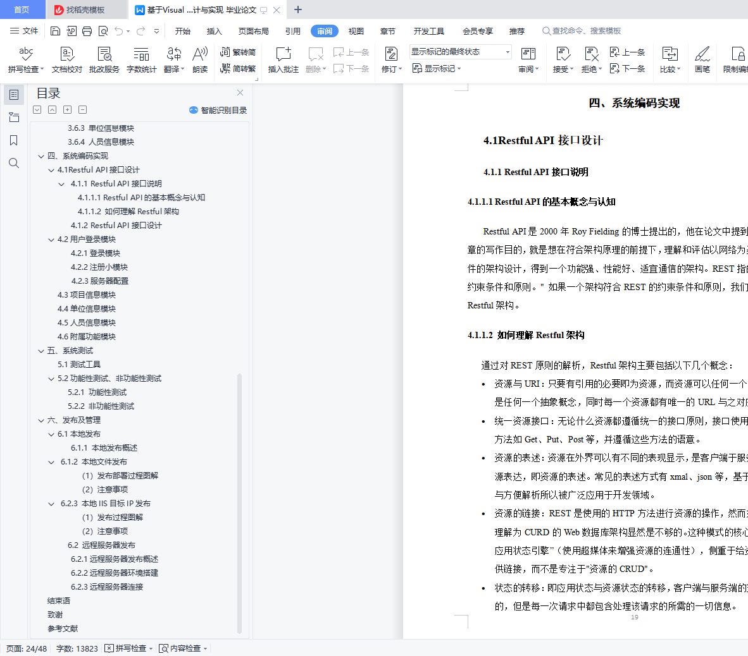Image resolution: width=748 pixels, height=656 pixels.
Task: Switch to the 首页 tab
Action: [22, 9]
